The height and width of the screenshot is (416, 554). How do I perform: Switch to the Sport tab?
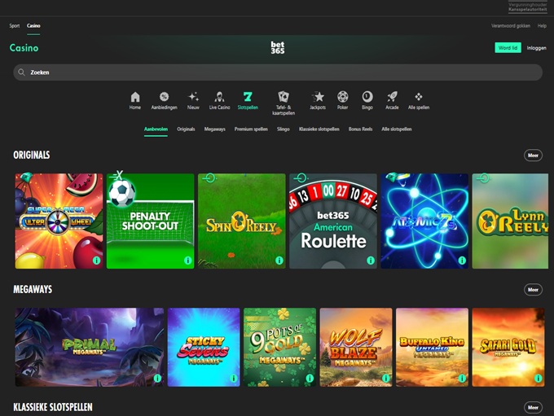coord(15,26)
